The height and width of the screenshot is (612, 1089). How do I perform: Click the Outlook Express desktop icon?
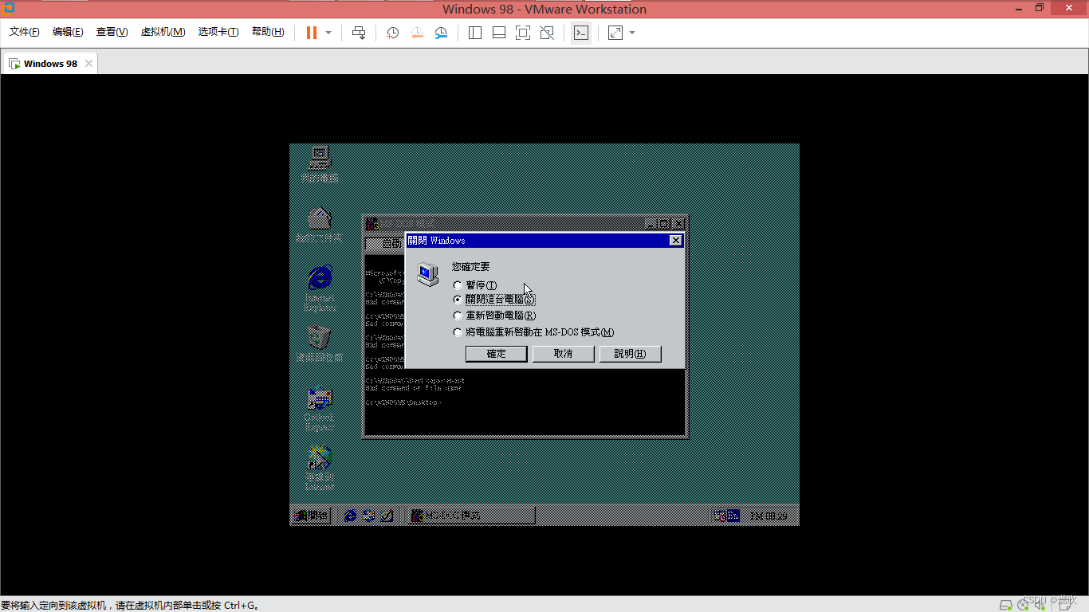[x=319, y=408]
